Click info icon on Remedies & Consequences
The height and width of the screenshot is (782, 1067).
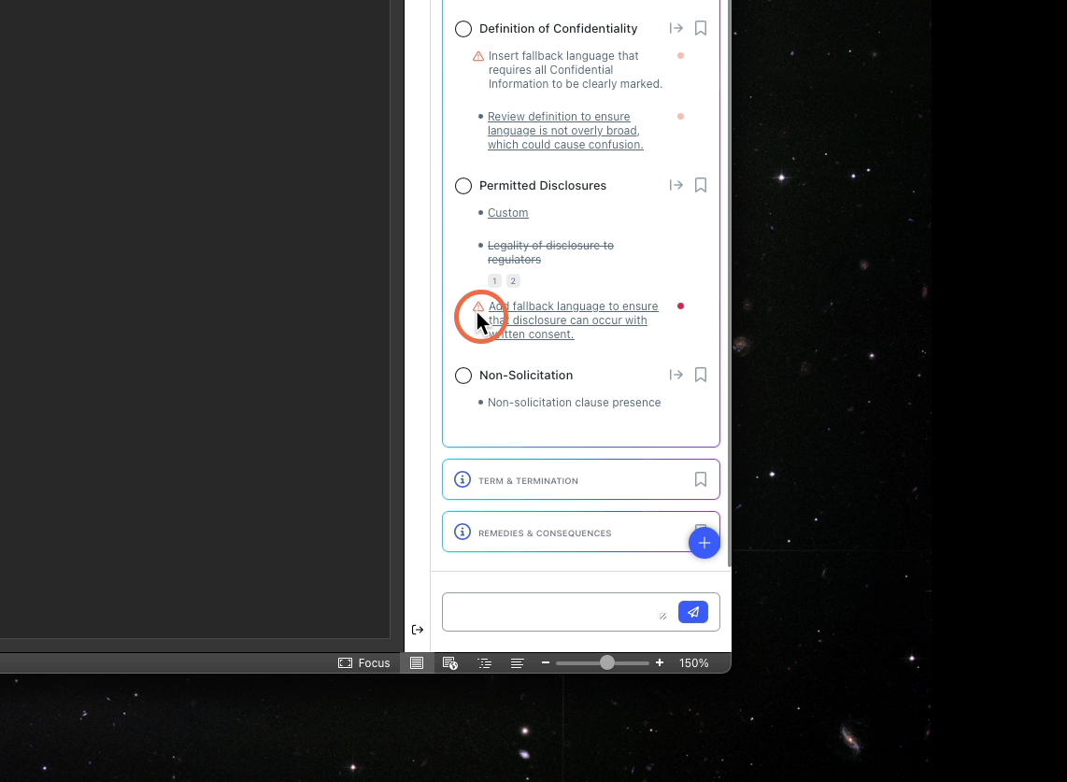coord(462,532)
